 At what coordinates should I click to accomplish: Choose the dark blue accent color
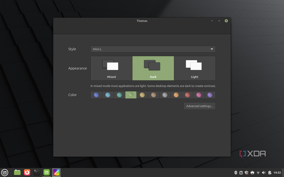click(96, 95)
